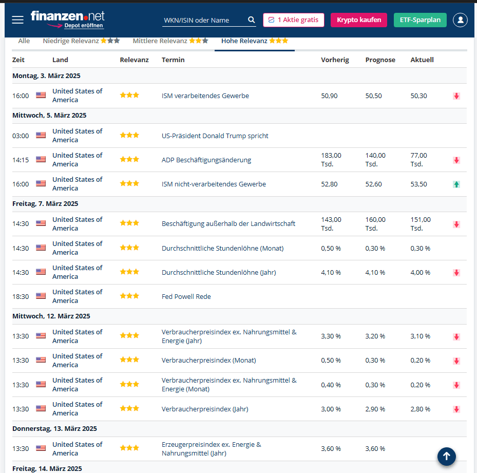Open the user profile icon

pyautogui.click(x=460, y=20)
